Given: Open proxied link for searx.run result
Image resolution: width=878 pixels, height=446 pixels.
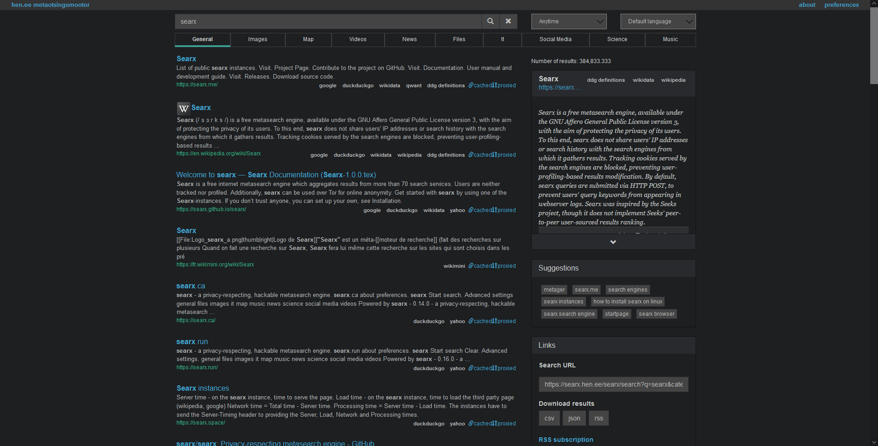Looking at the screenshot, I should tap(506, 368).
